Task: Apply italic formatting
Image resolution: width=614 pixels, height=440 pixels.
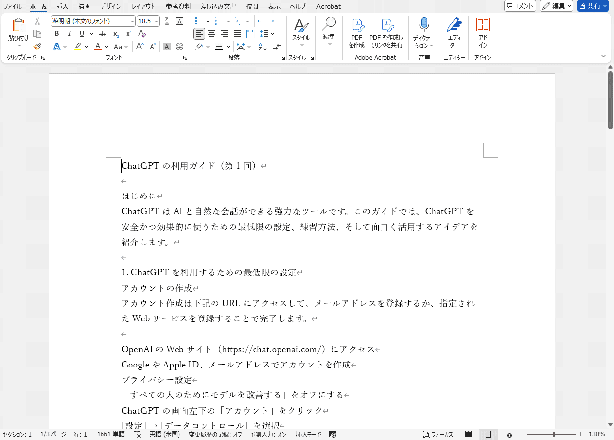Action: point(69,34)
